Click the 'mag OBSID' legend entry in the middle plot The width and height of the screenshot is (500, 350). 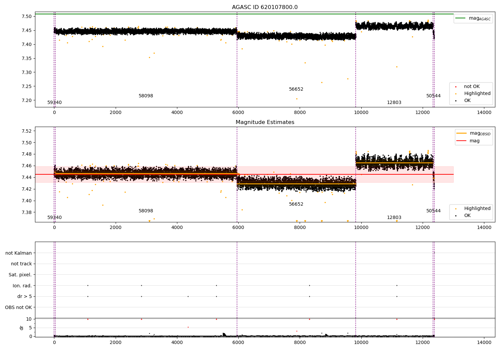(473, 133)
